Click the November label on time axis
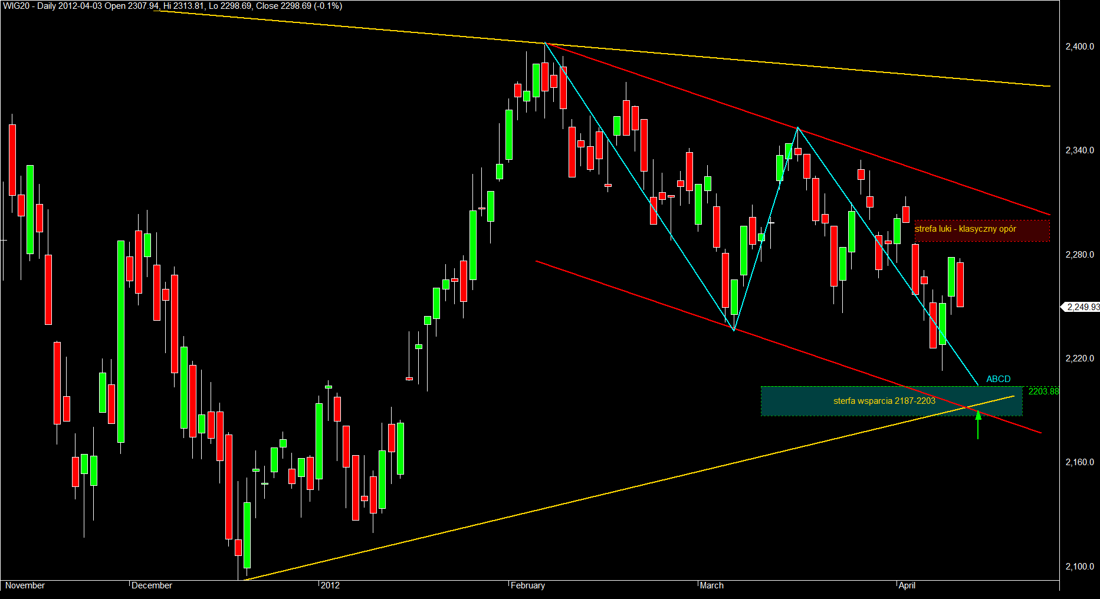The width and height of the screenshot is (1100, 599). click(25, 585)
